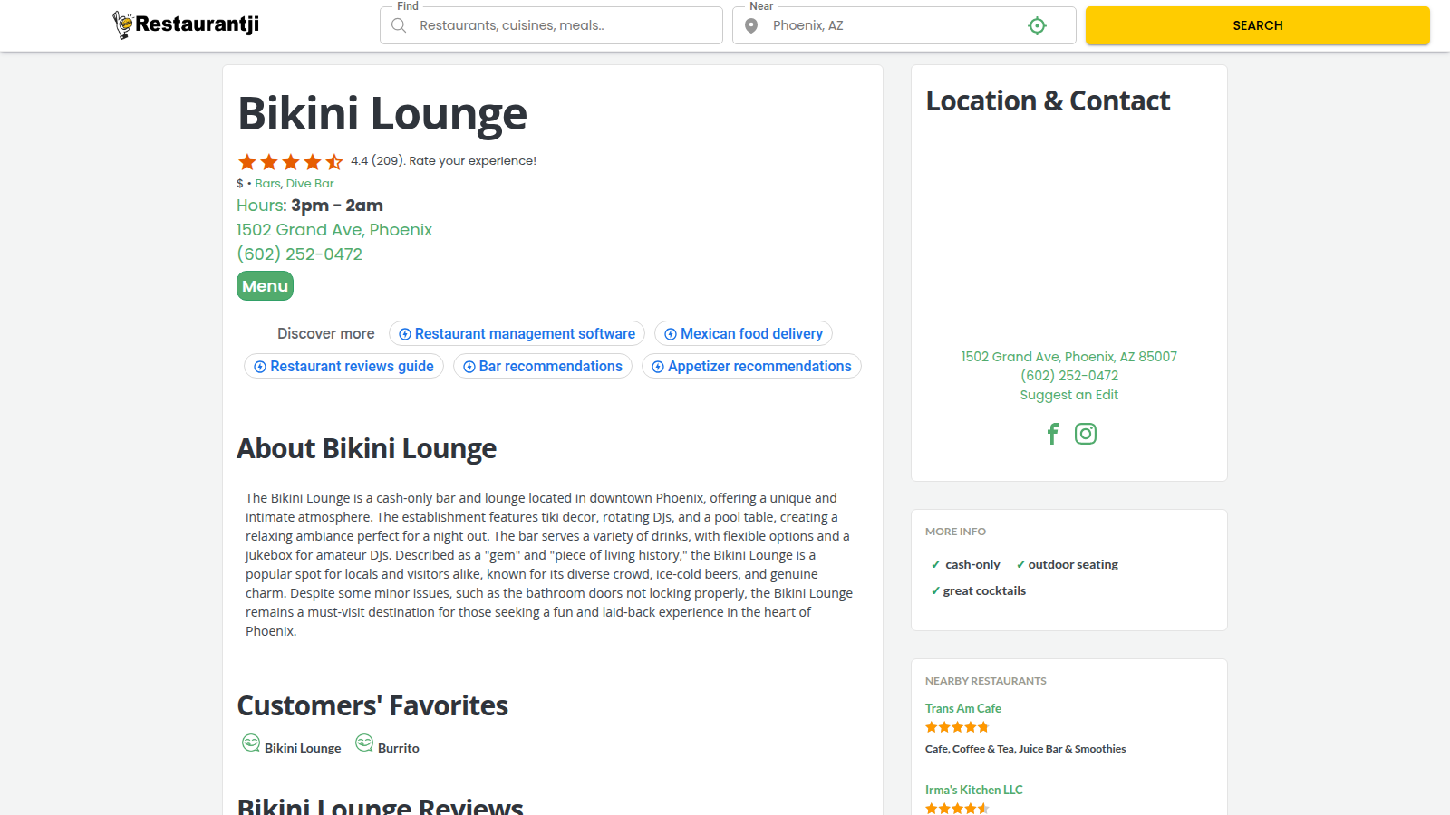Open Trans Am Cafe nearby restaurant
This screenshot has width=1450, height=815.
click(x=962, y=708)
